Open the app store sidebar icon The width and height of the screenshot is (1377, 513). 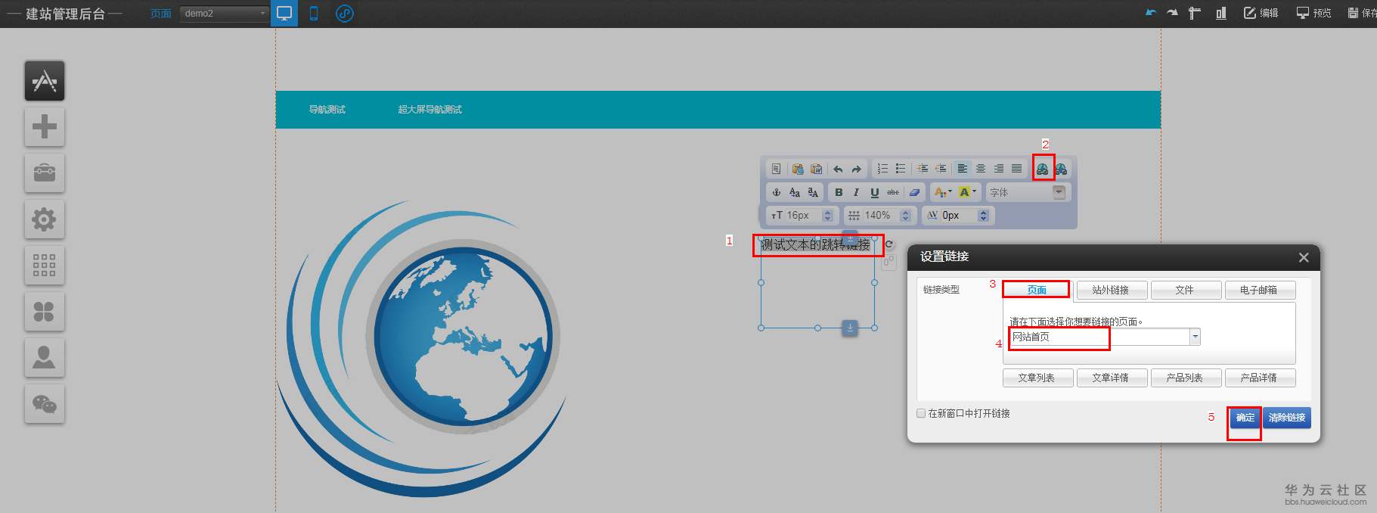coord(45,81)
